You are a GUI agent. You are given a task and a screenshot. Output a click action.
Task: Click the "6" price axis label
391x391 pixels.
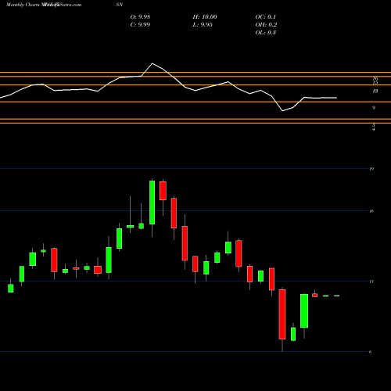click(x=371, y=352)
